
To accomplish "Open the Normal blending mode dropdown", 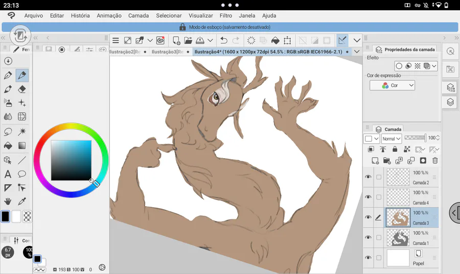I will coord(391,138).
